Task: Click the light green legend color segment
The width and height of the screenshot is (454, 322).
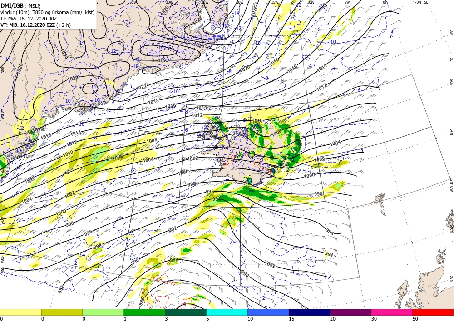Action: click(103, 312)
